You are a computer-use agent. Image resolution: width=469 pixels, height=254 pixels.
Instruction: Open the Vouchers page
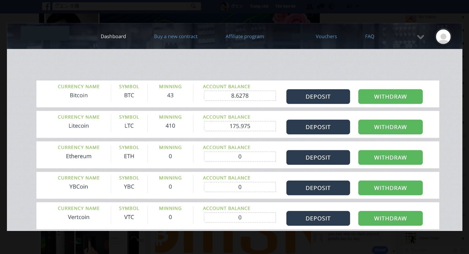(326, 36)
